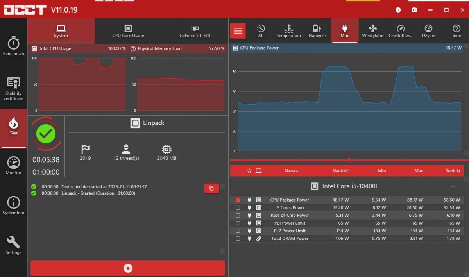
Task: Show Temperatura sensor graphs
Action: (x=289, y=31)
